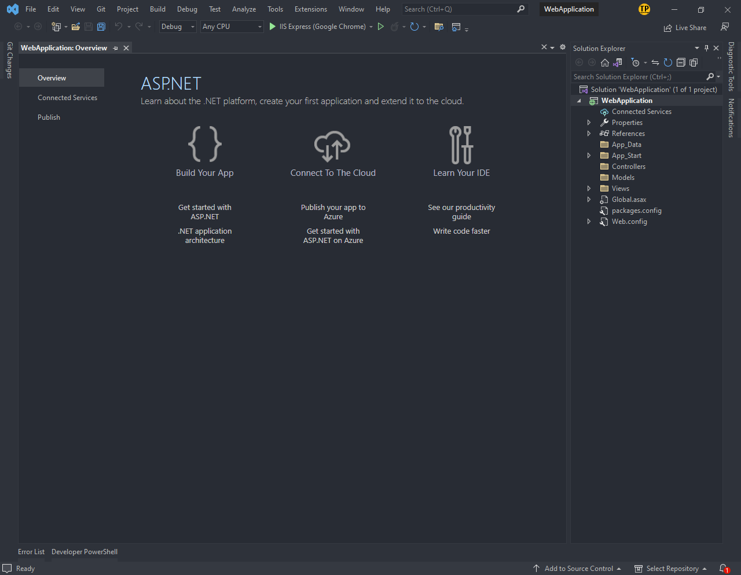Image resolution: width=741 pixels, height=575 pixels.
Task: Click the Visual Studio logo icon
Action: pos(13,9)
